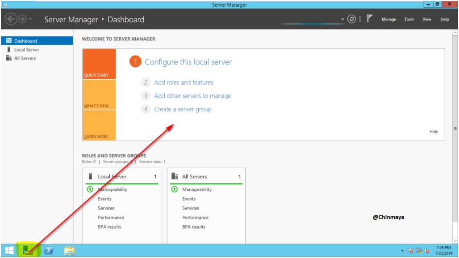Click Local Server Manageability status icon

90,189
